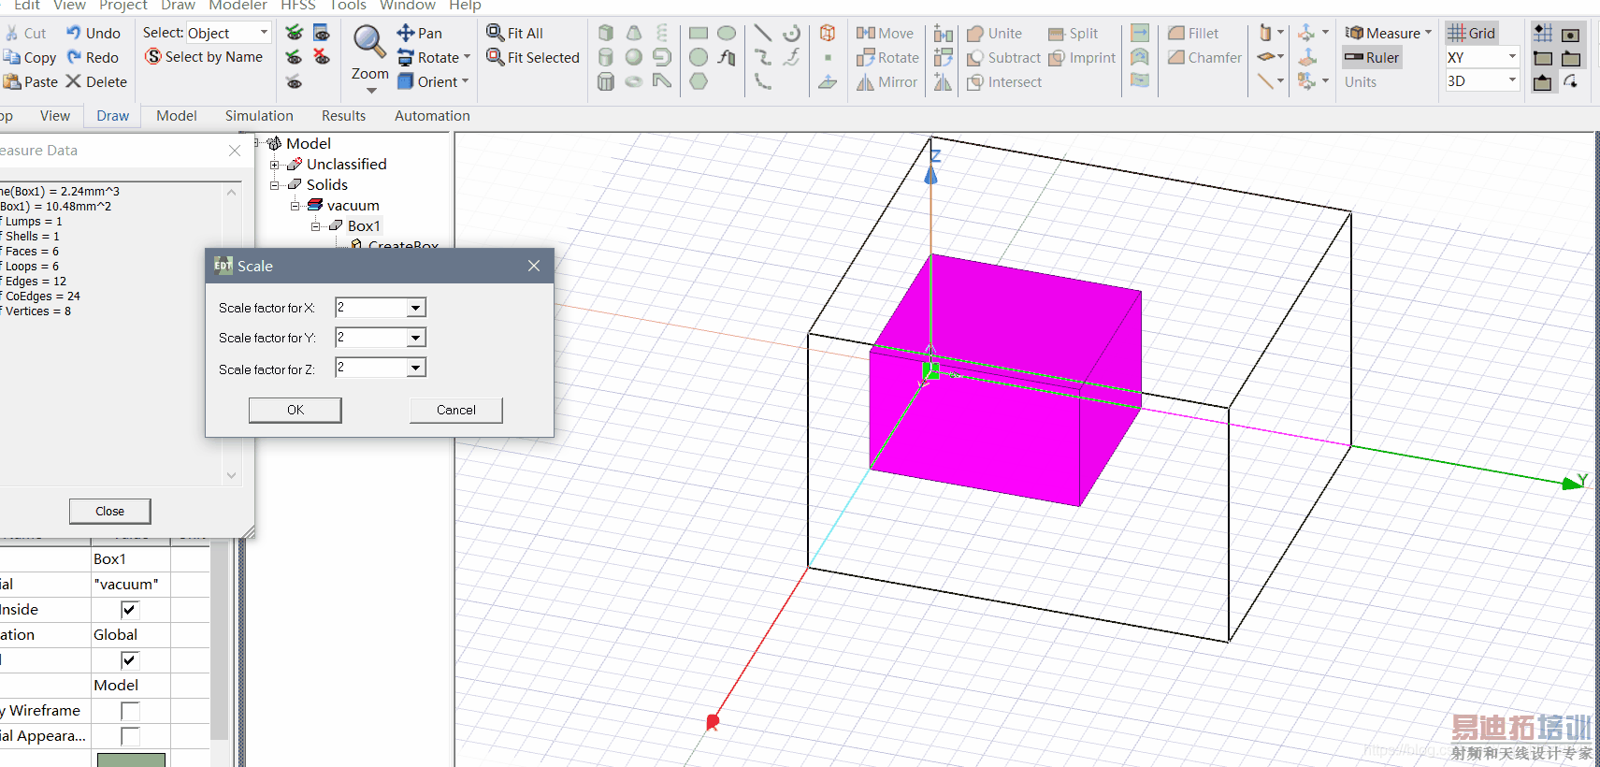
Task: Switch to the Simulation ribbon tab
Action: (259, 116)
